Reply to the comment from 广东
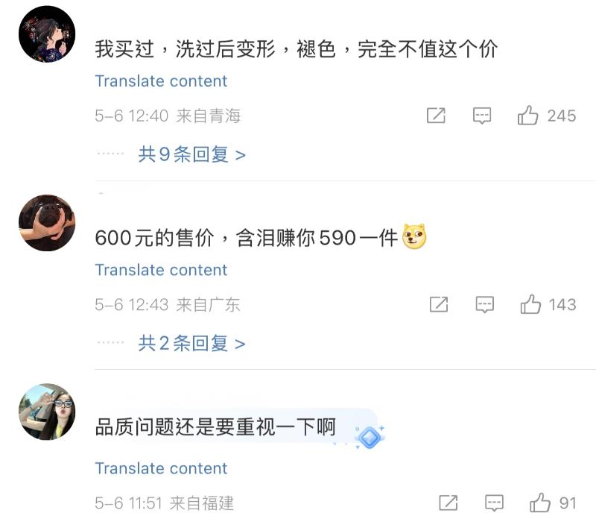596x513 pixels. point(485,304)
